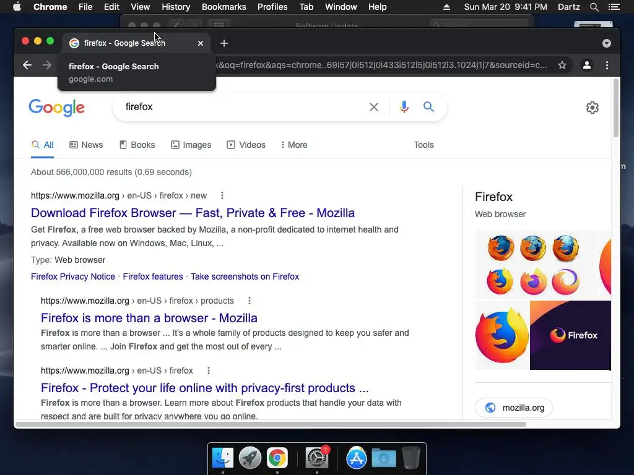This screenshot has width=634, height=475.
Task: Open the File menu
Action: point(85,7)
